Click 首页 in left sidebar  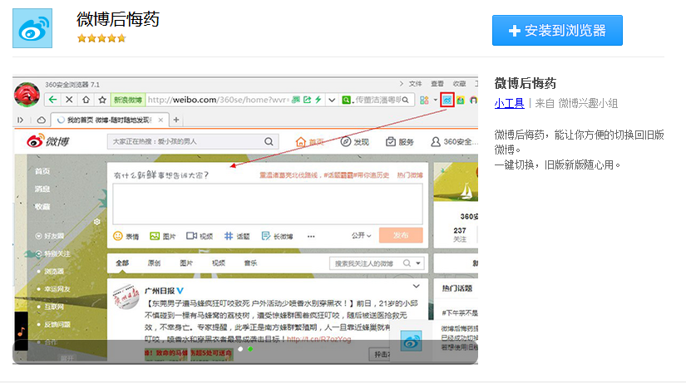42,171
